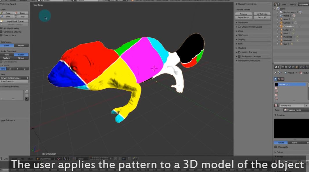
Task: Edit the Texture.003 name field
Action: coord(292,105)
